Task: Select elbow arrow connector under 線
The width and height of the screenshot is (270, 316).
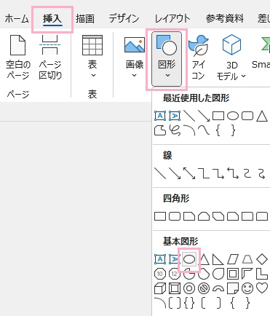Action: [218, 173]
